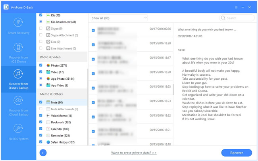The width and height of the screenshot is (258, 161).
Task: Click the Photo & Video section header
Action: tap(62, 57)
